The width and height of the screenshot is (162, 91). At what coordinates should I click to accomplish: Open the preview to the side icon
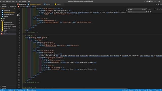pos(159,4)
